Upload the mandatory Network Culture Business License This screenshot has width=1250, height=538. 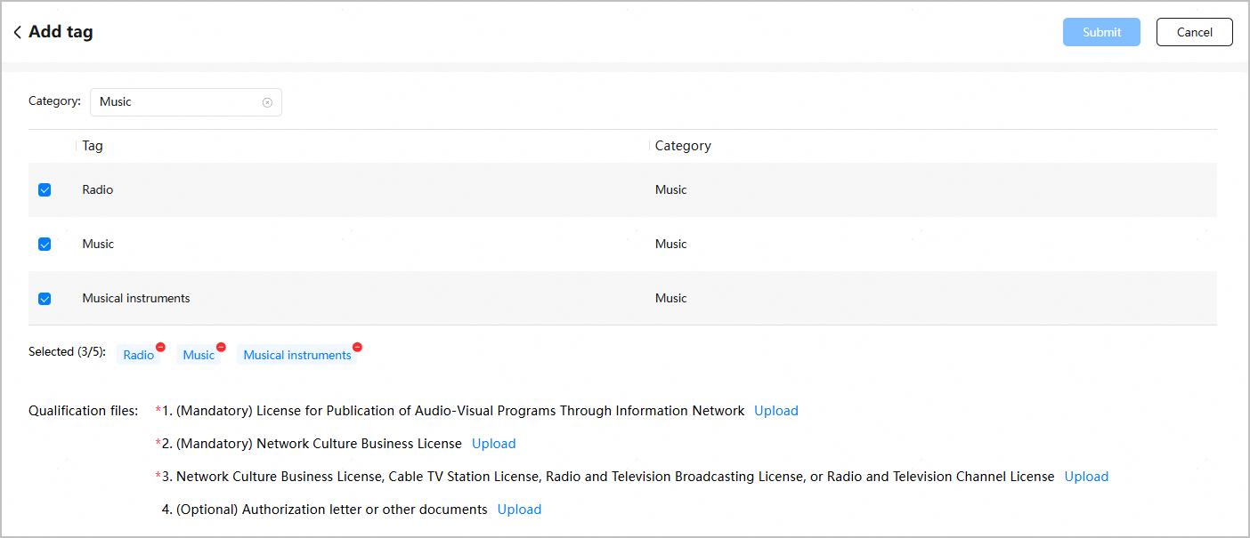494,444
